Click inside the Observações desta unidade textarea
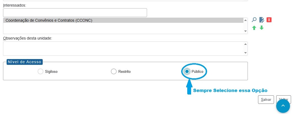The image size is (293, 114). pyautogui.click(x=123, y=49)
